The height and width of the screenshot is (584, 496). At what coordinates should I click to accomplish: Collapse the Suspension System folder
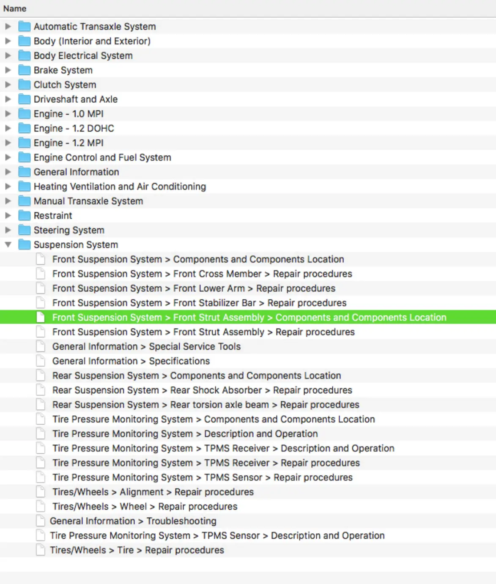coord(8,244)
